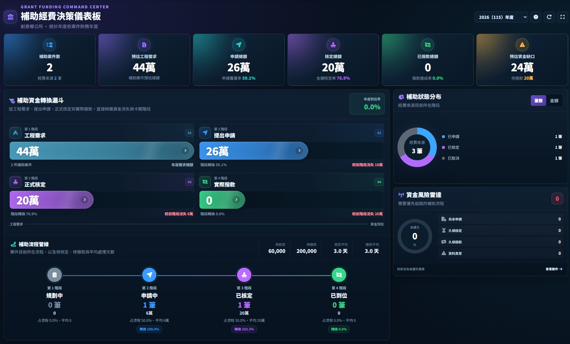
Task: Click the stamp icon on 核定總額 card
Action: [333, 45]
